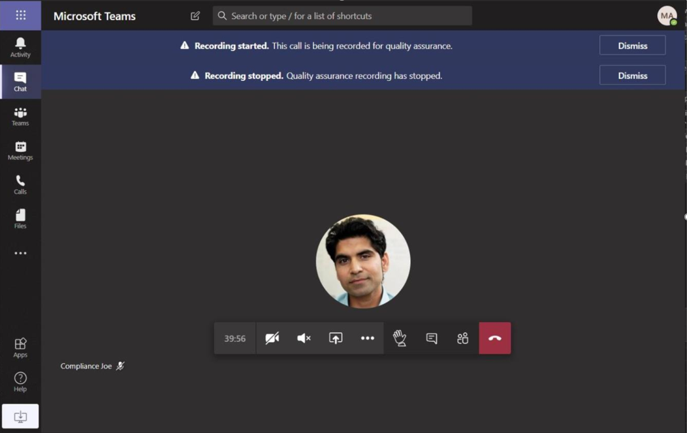Image resolution: width=687 pixels, height=433 pixels.
Task: Click the Recording started warning icon
Action: (x=184, y=46)
